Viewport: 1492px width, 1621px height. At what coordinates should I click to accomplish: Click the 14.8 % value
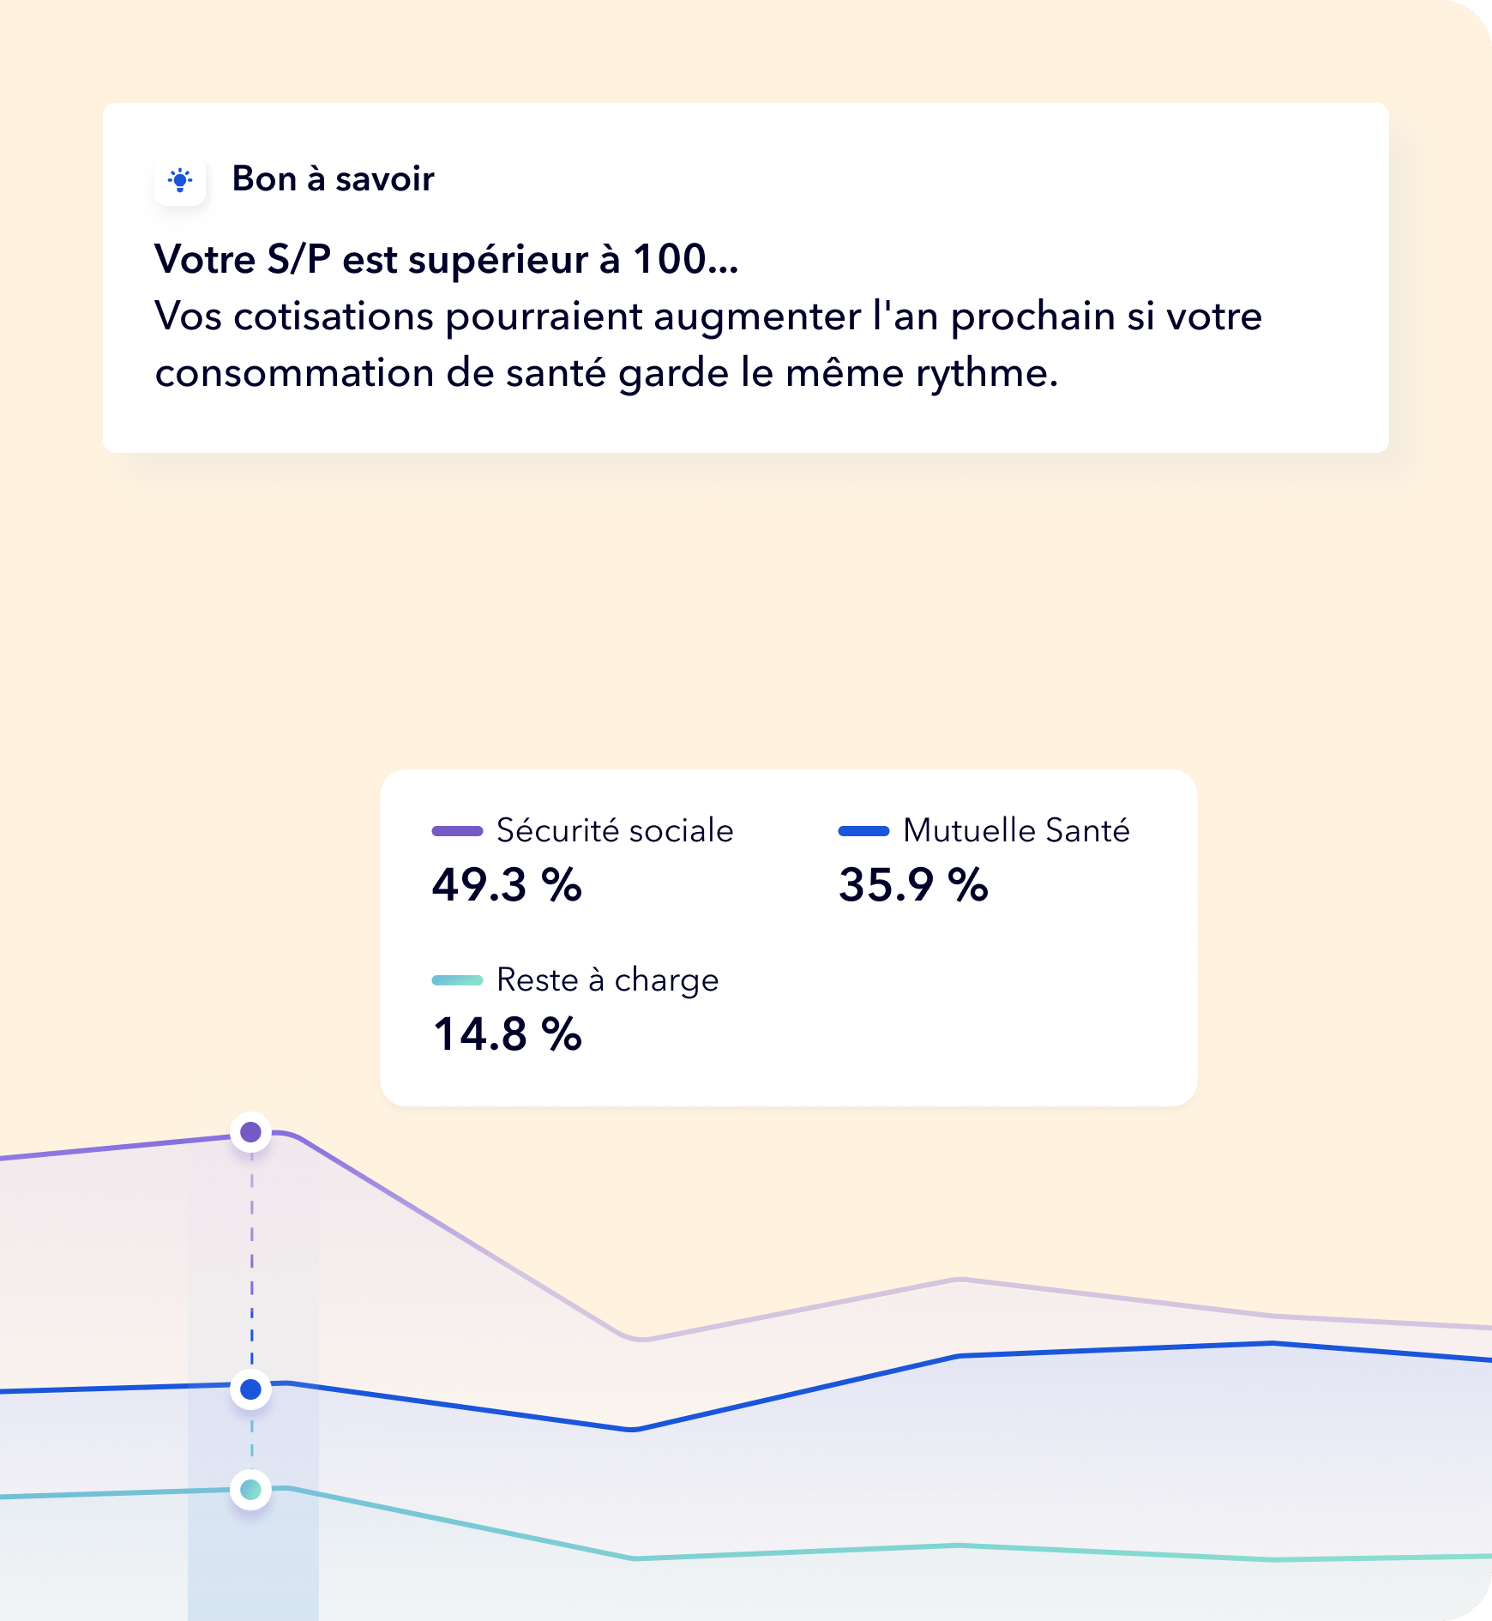tap(507, 1033)
